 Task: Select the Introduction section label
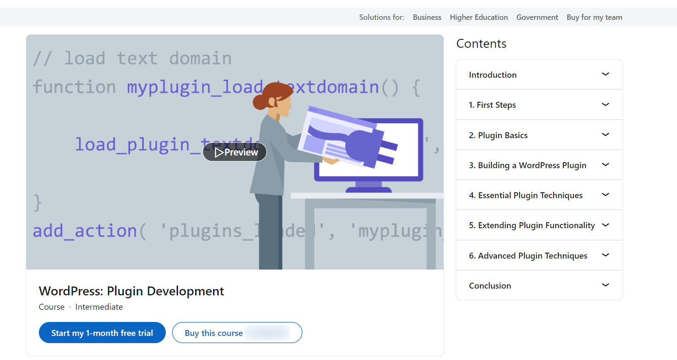coord(493,75)
